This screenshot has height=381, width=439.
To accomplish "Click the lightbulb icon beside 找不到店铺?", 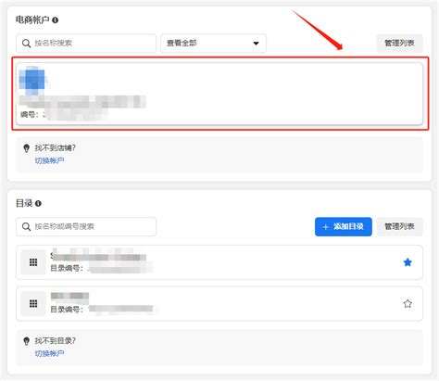I will pos(27,148).
